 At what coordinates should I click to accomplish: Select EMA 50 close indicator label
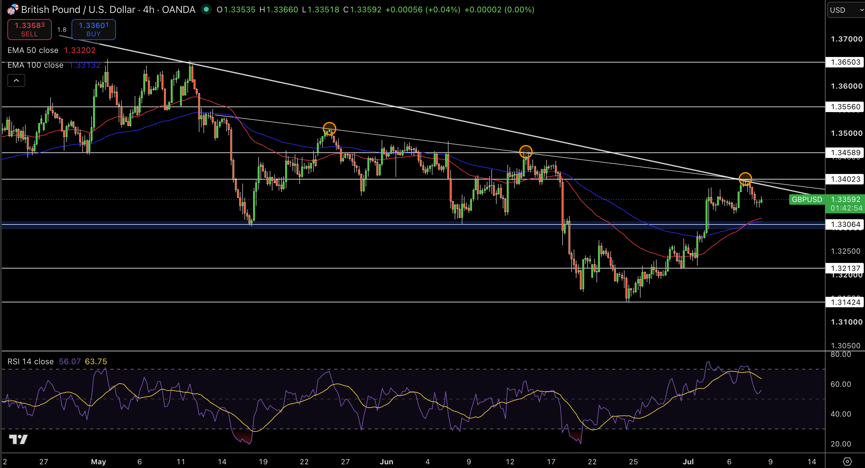point(33,50)
